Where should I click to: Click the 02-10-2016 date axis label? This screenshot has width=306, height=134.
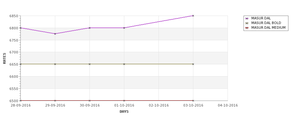(159, 106)
